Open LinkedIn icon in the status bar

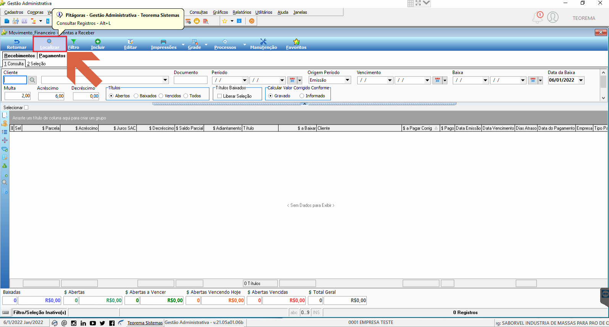click(x=83, y=323)
